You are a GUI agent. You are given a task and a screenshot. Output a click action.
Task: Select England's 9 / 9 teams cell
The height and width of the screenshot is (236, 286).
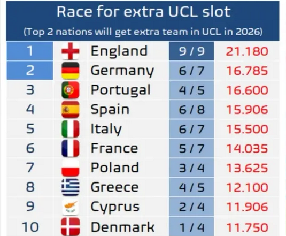(x=191, y=51)
